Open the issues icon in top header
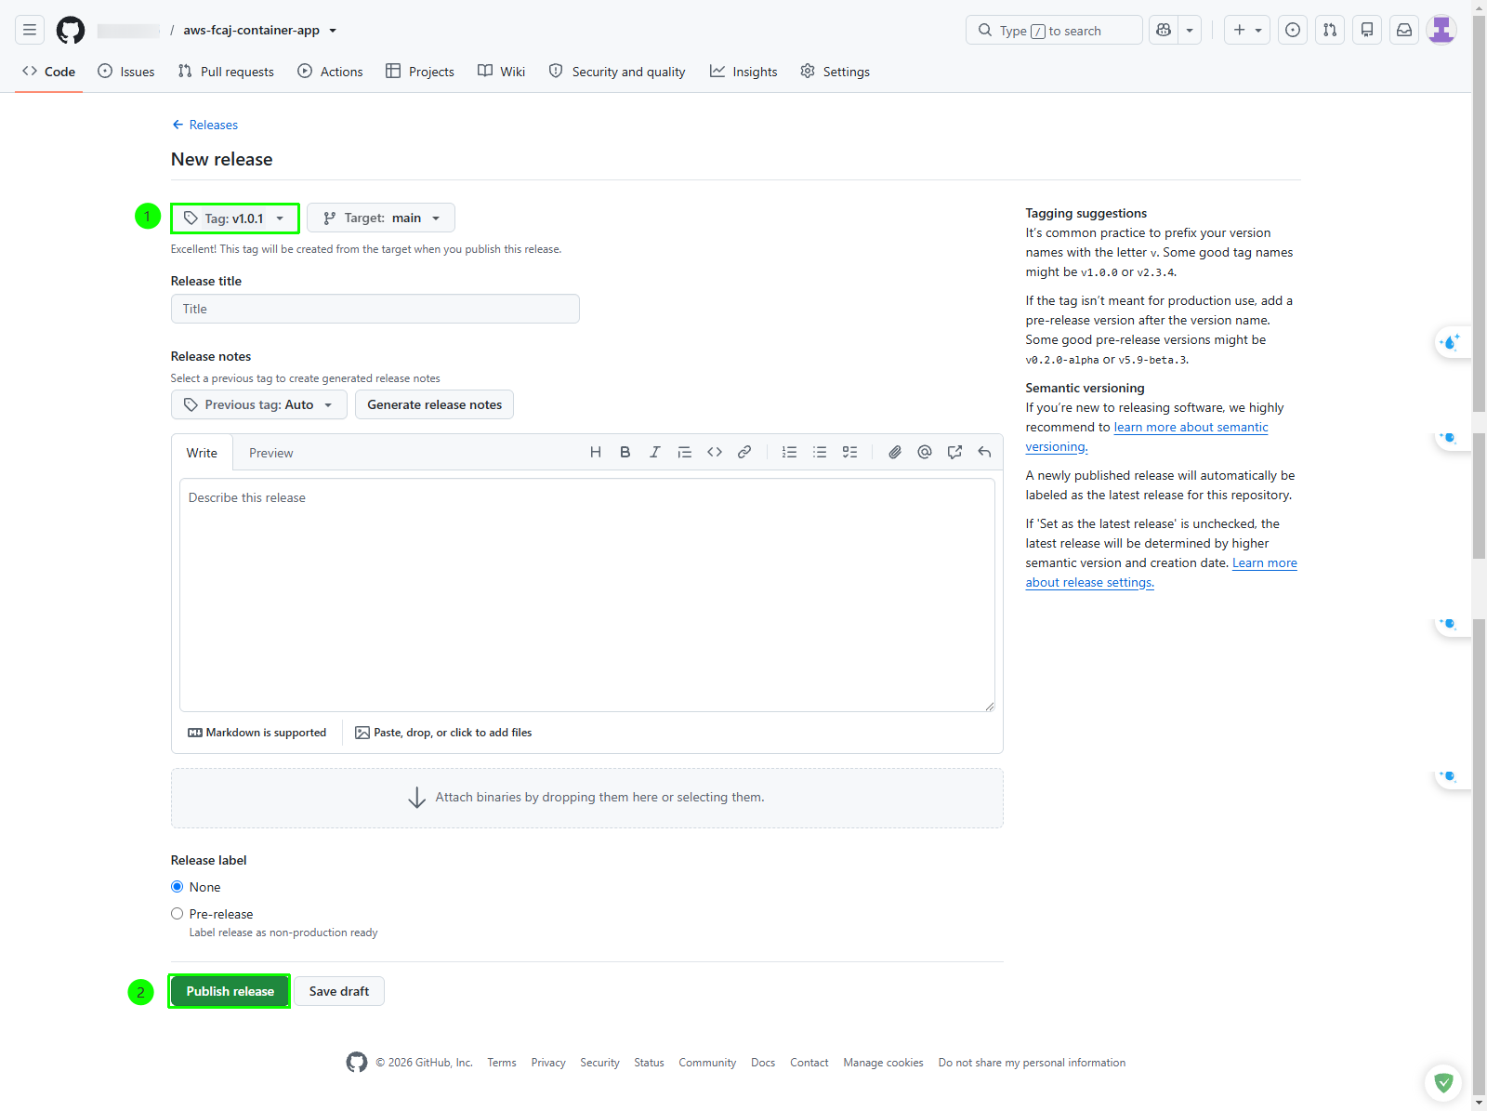1487x1111 pixels. (x=1293, y=30)
